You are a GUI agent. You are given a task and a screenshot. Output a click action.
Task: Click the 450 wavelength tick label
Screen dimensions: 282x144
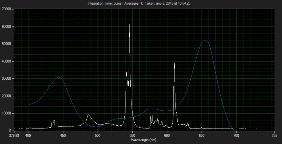[x=63, y=134]
